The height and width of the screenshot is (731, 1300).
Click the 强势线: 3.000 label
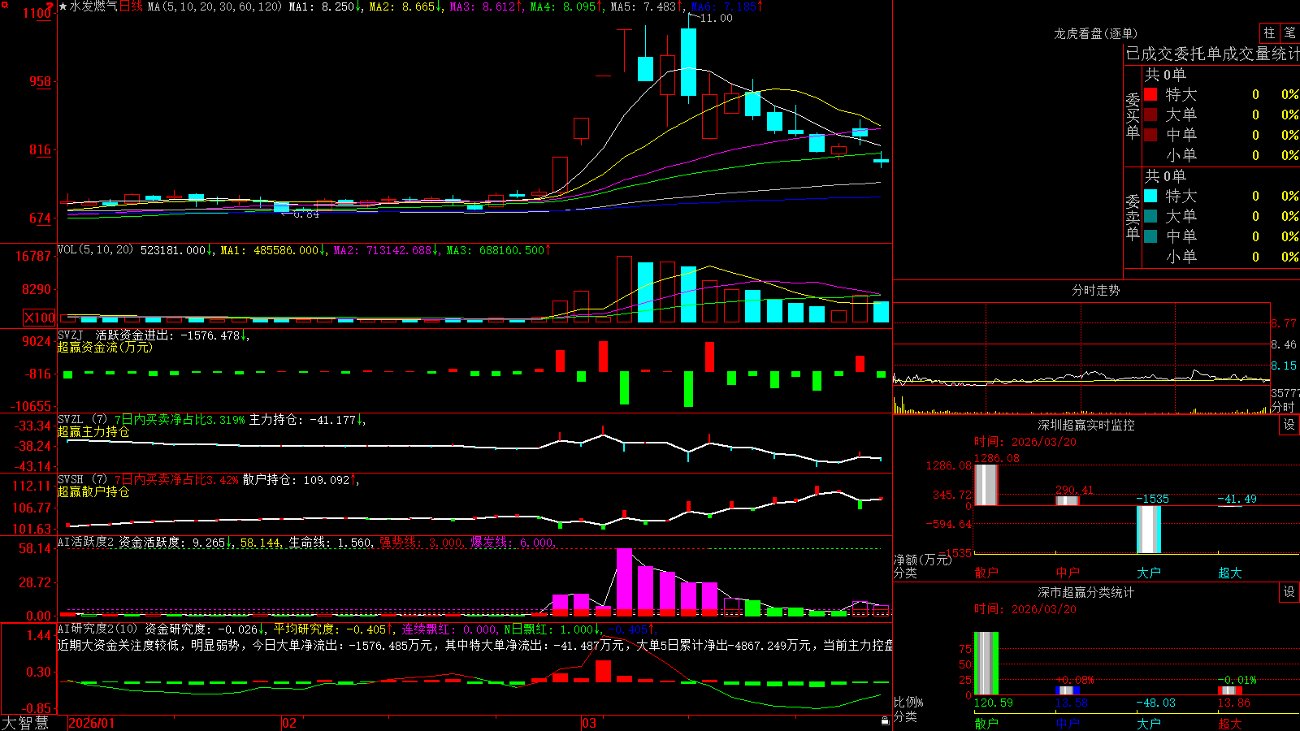coord(422,543)
